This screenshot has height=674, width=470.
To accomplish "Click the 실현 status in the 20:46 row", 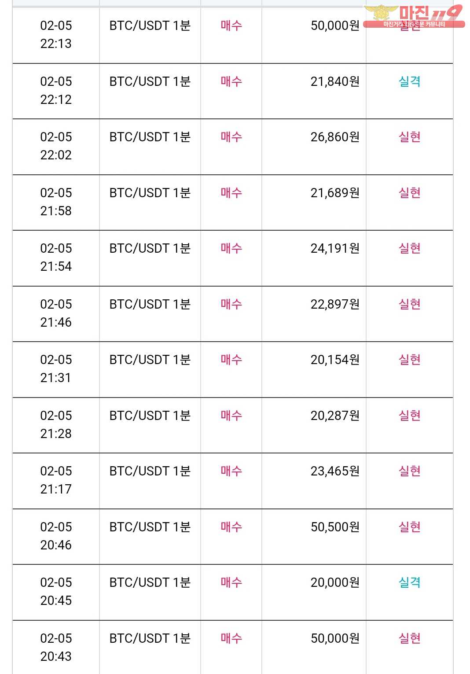I will pos(409,527).
